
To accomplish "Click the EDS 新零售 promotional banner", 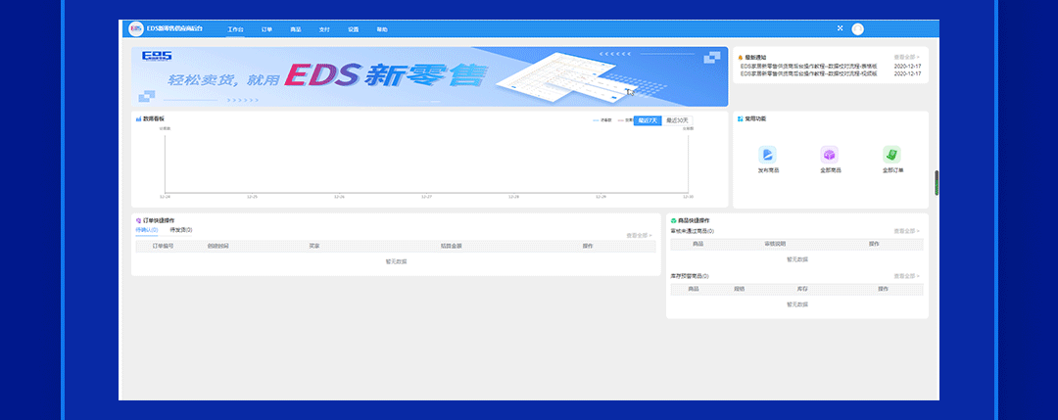I will coord(430,76).
